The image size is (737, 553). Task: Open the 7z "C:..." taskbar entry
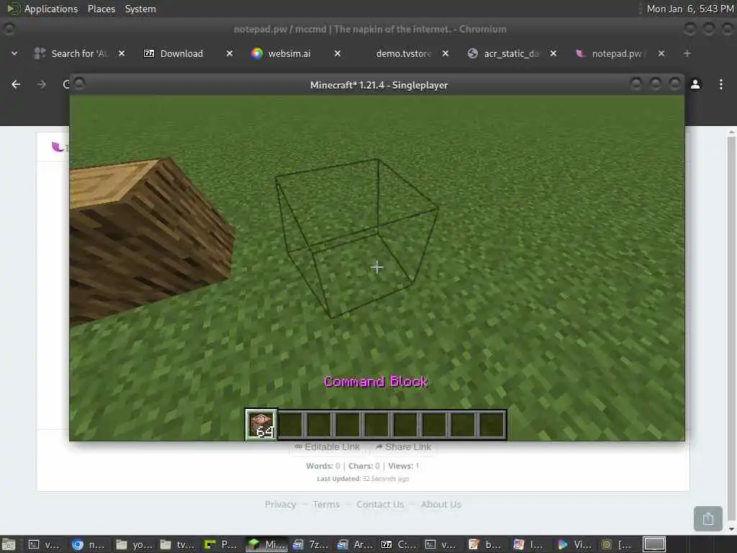(x=398, y=544)
